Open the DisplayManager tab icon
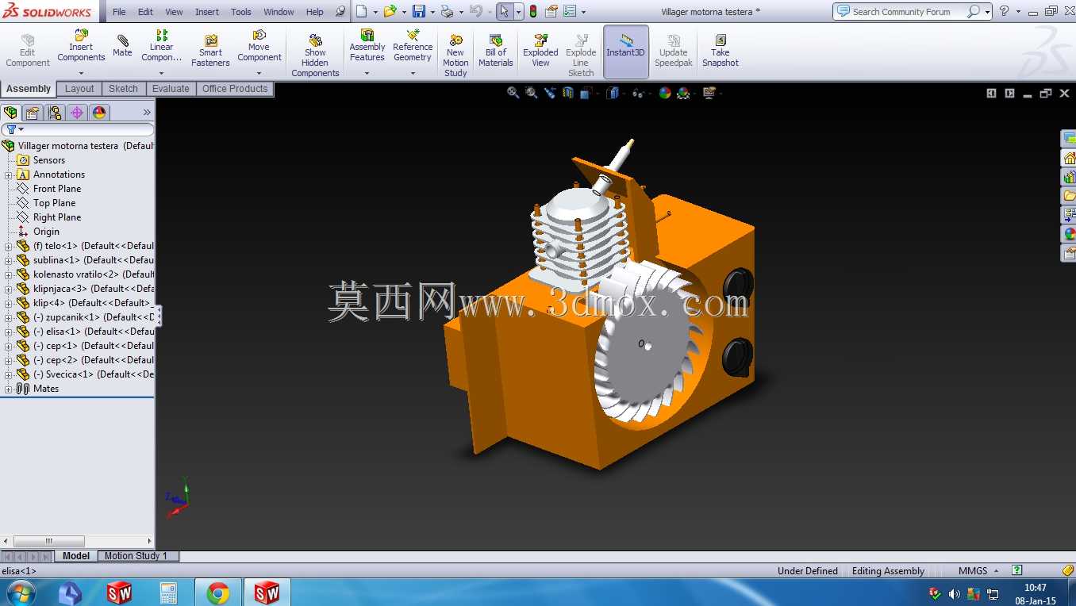The width and height of the screenshot is (1076, 606). 99,113
